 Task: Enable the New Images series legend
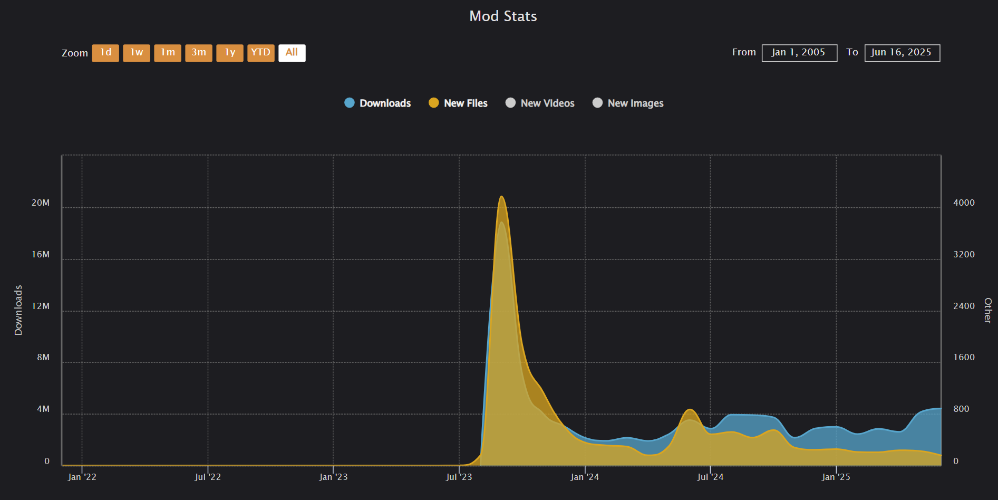coord(628,103)
